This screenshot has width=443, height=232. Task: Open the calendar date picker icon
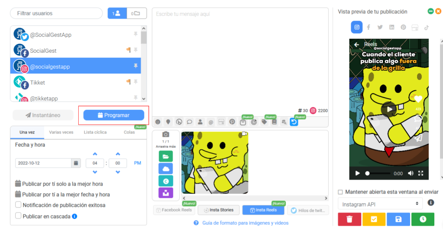[76, 163]
